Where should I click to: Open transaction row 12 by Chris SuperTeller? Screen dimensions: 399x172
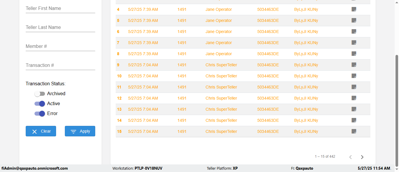221,98
